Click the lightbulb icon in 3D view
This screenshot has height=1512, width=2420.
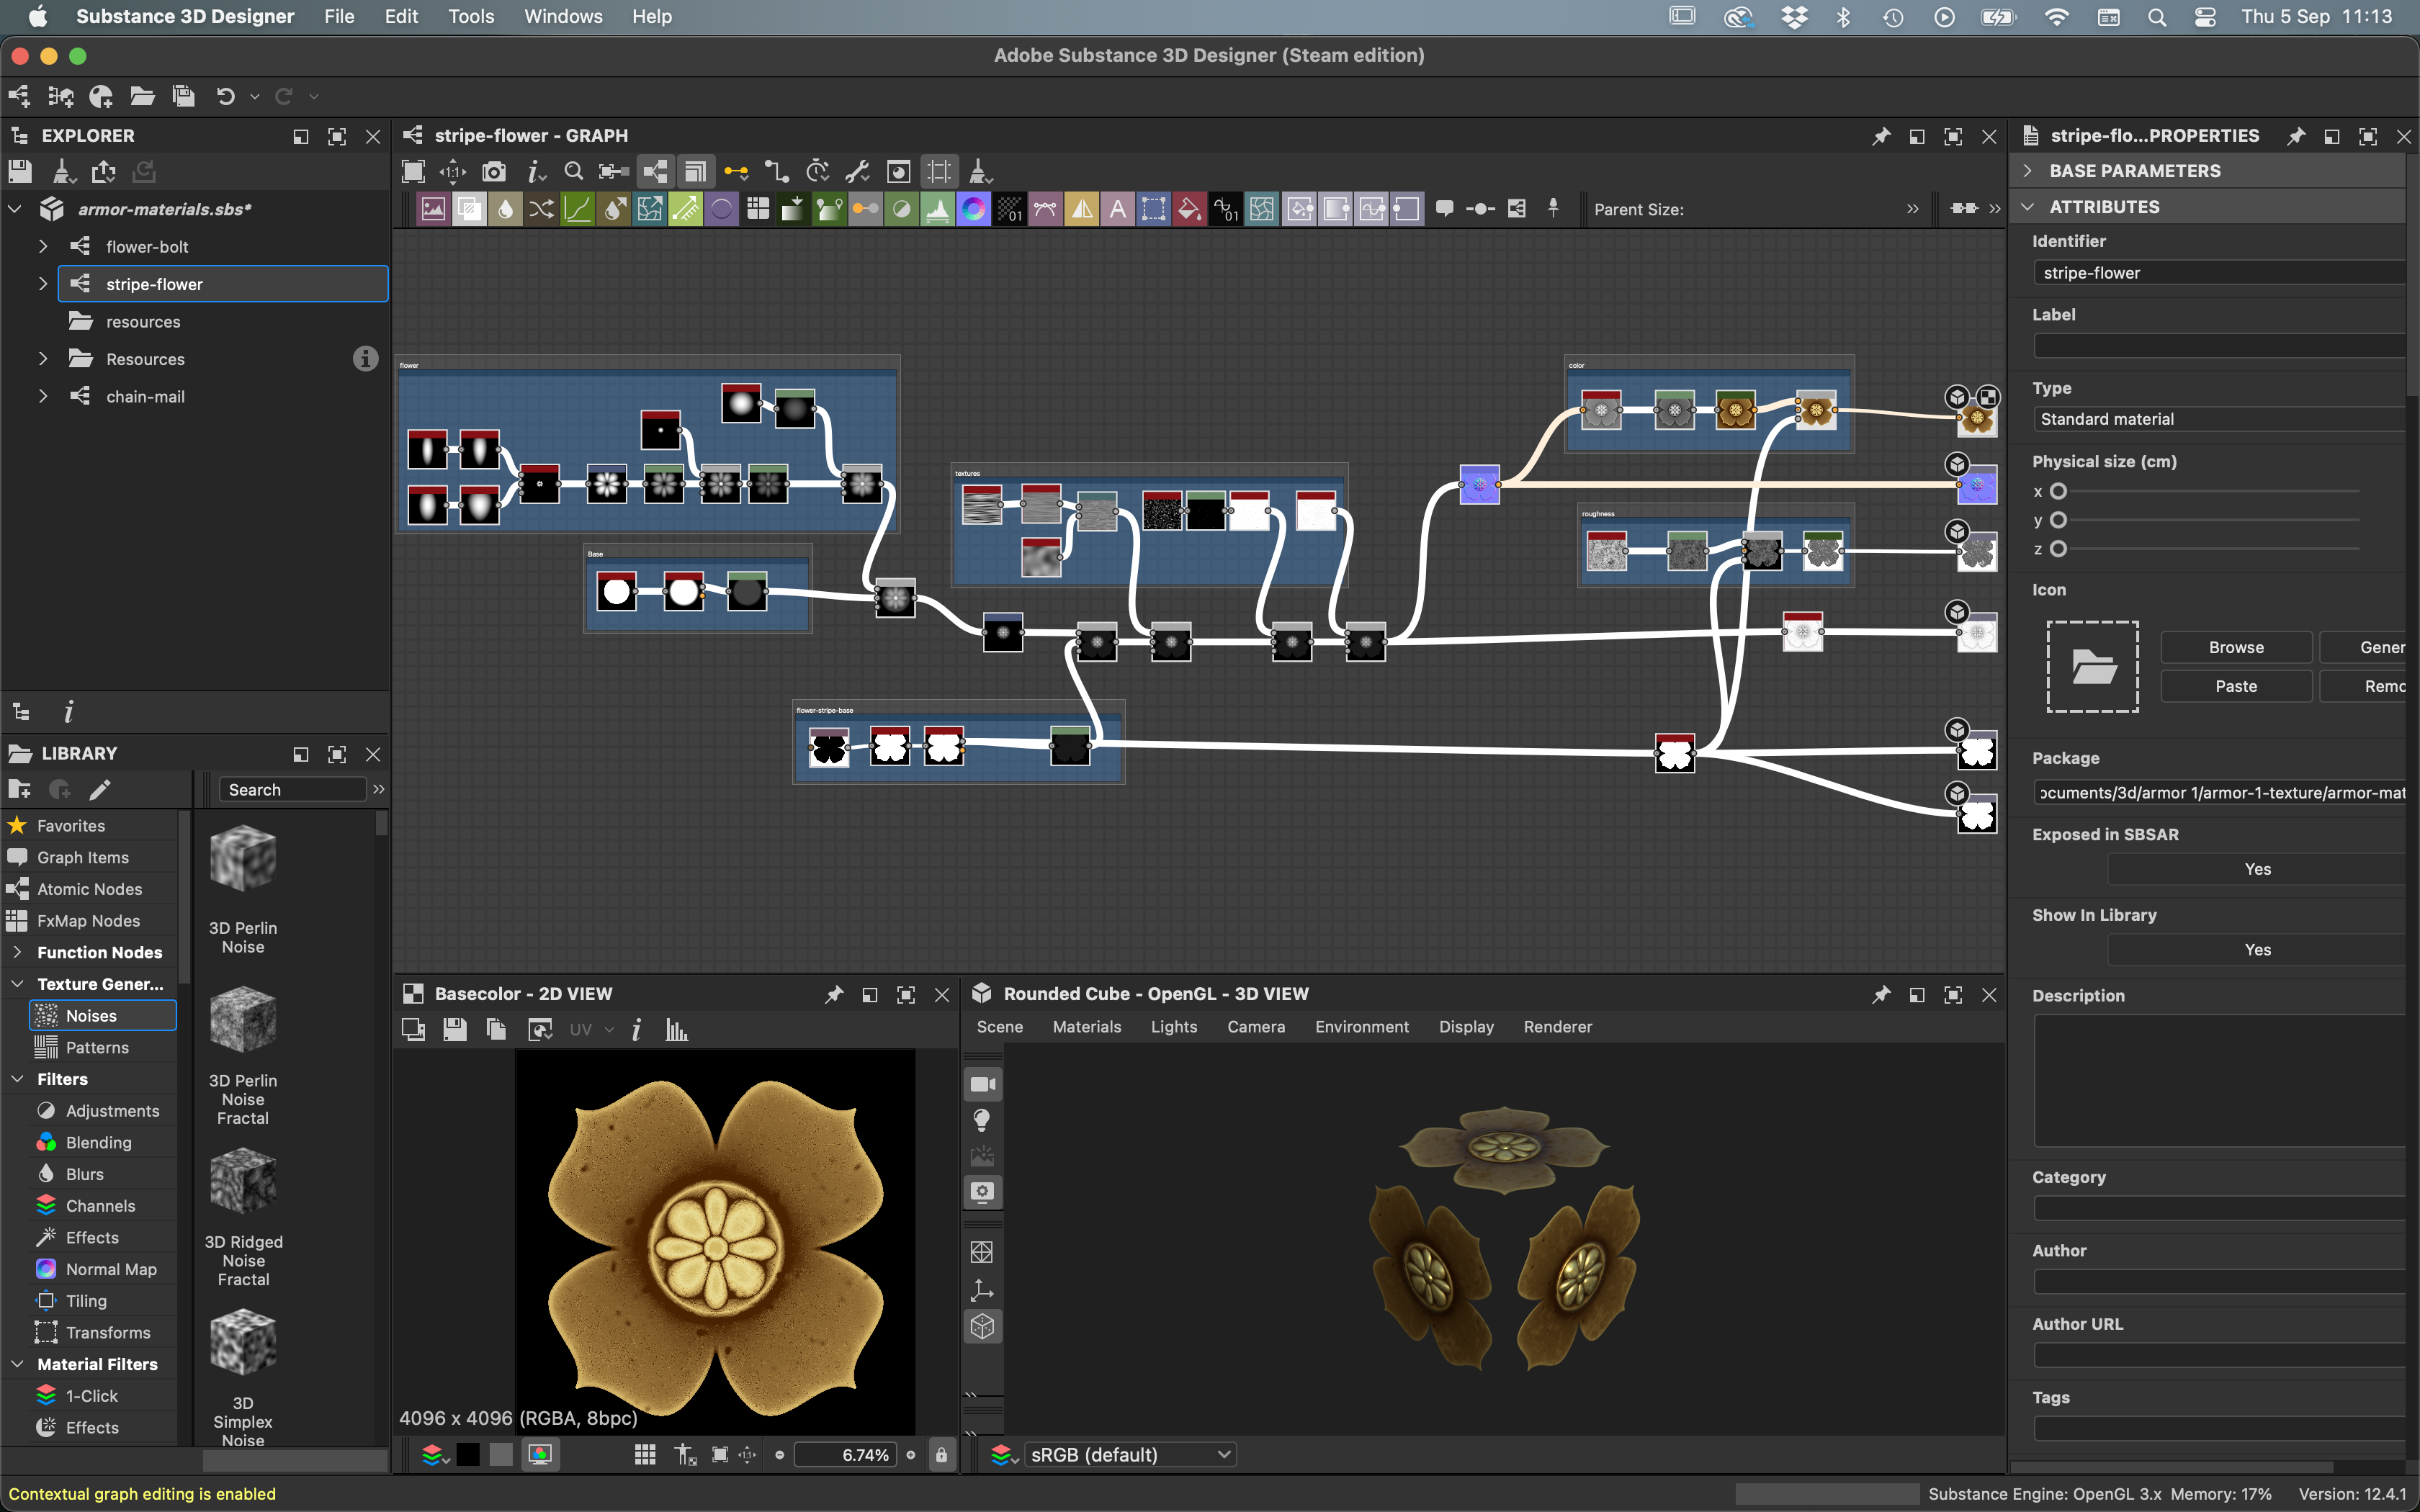point(982,1120)
